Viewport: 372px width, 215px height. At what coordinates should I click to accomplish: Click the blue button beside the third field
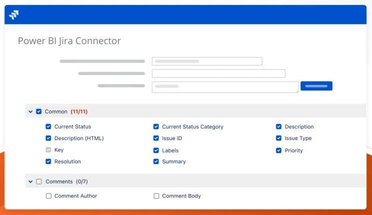[x=316, y=86]
